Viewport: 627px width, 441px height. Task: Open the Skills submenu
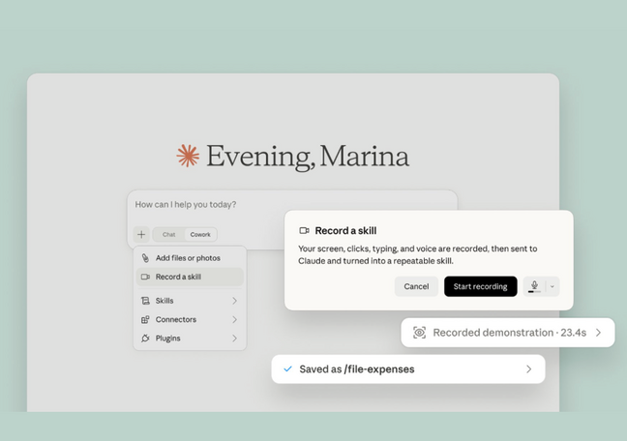(190, 301)
